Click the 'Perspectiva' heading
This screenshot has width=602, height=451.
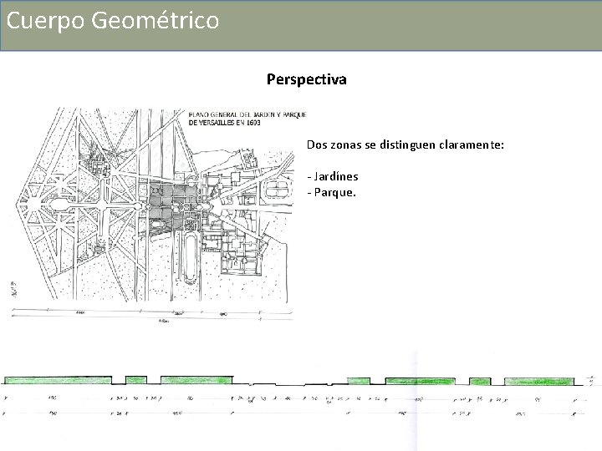306,79
